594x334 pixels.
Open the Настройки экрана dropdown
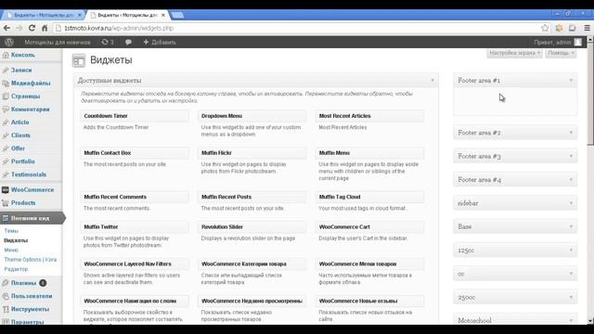514,53
